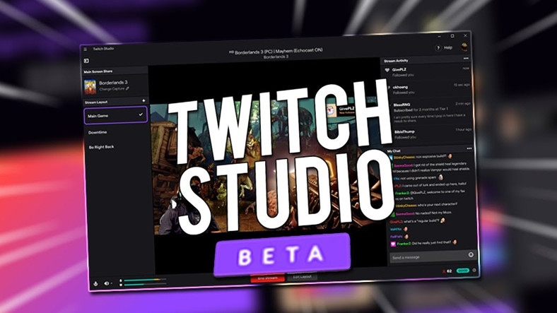Open the hamburger menu beside Twitch Studio
The height and width of the screenshot is (313, 557).
[x=86, y=49]
